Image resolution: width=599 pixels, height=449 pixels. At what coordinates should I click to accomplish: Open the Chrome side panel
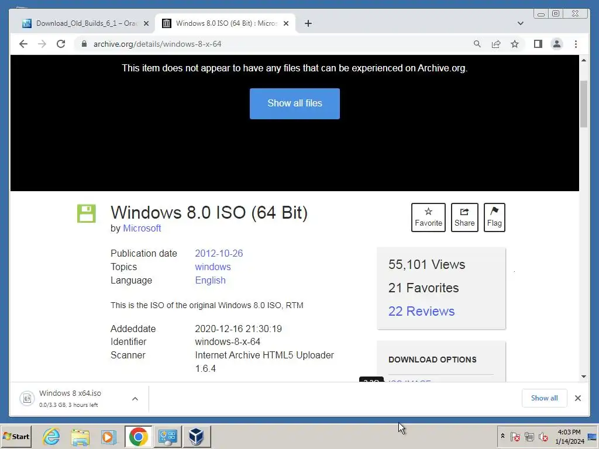coord(538,44)
